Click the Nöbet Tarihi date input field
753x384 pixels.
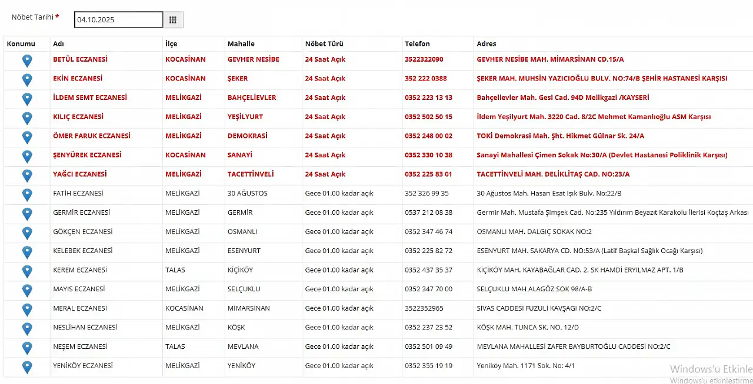pos(118,19)
